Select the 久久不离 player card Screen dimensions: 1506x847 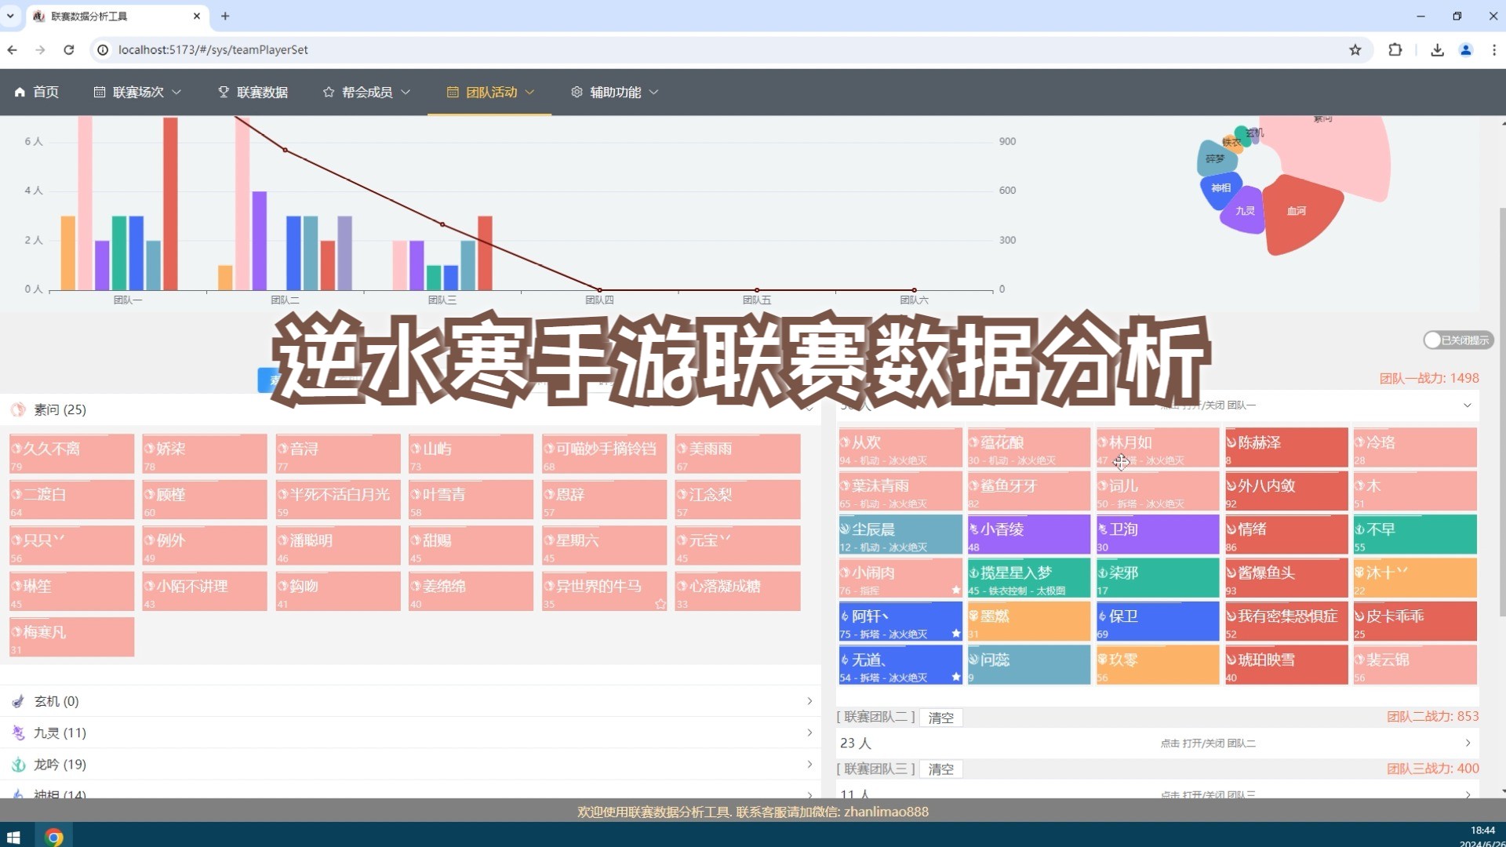point(71,454)
